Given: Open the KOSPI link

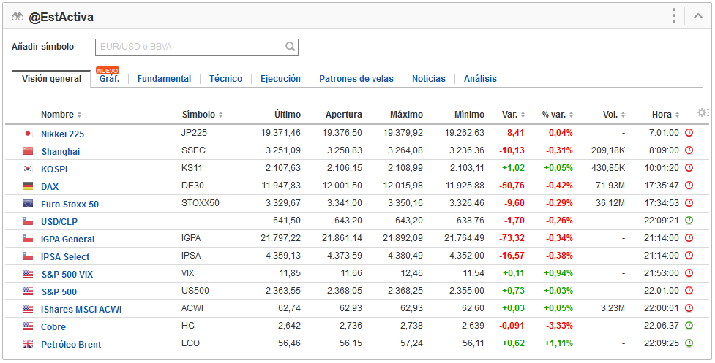Looking at the screenshot, I should click(54, 169).
